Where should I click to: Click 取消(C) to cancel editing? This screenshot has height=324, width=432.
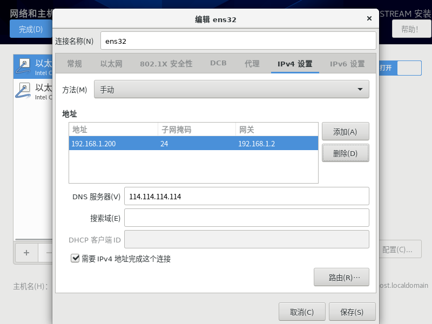click(302, 312)
